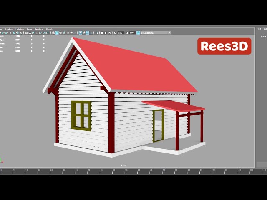Click the textured display icon
The height and width of the screenshot is (200, 267).
[68, 32]
